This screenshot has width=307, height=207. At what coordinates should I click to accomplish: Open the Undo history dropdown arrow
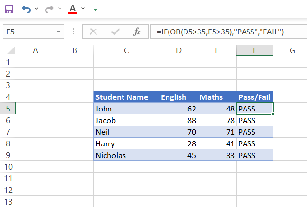37,9
